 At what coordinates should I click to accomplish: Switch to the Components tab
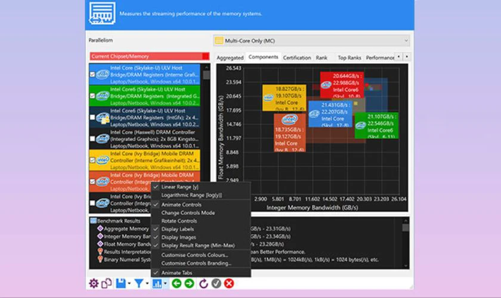tap(263, 57)
